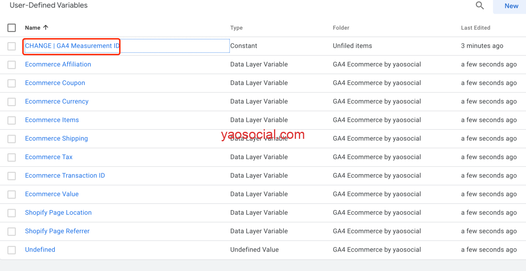Open Ecommerce Currency variable link

tap(56, 102)
